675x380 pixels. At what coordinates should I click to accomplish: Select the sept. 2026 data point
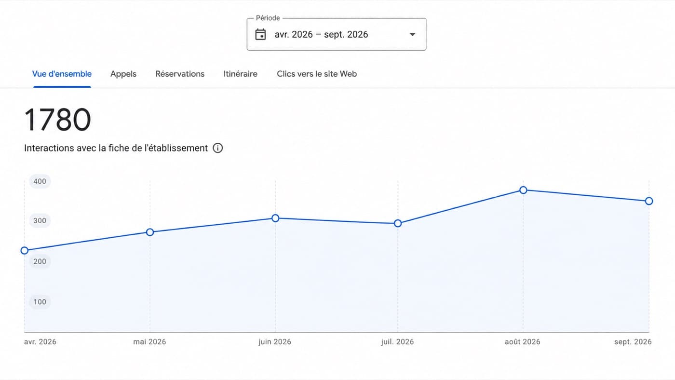click(x=649, y=201)
